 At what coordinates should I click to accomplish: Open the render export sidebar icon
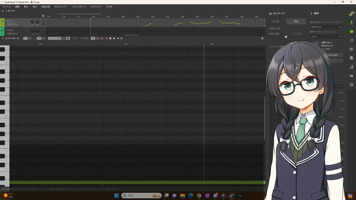coord(351,67)
